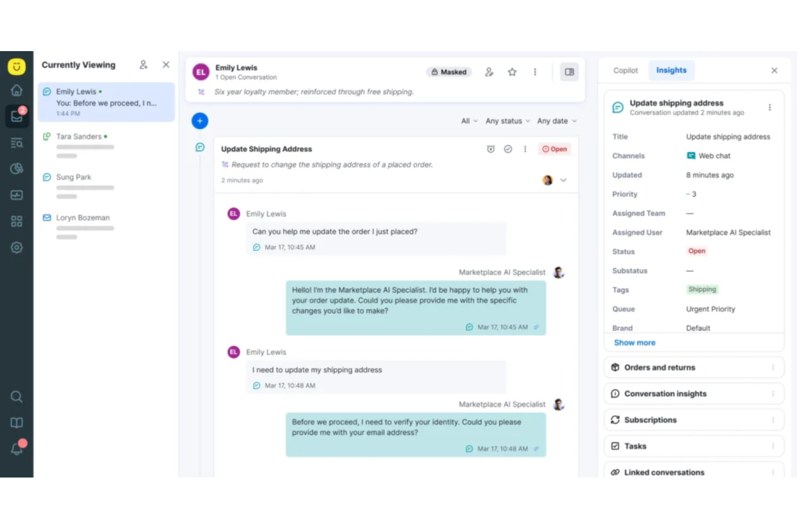Toggle the right side panel view
This screenshot has width=797, height=531.
(x=569, y=72)
